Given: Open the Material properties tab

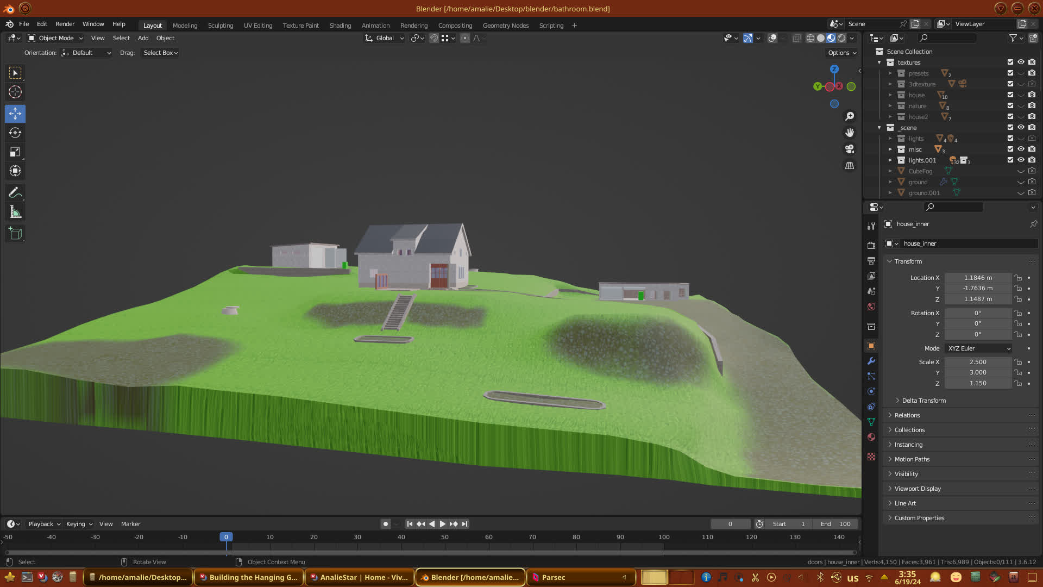Looking at the screenshot, I should click(x=871, y=438).
